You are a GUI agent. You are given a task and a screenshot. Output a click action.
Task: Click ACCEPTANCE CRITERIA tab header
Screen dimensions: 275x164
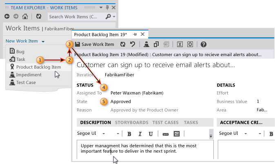point(241,123)
